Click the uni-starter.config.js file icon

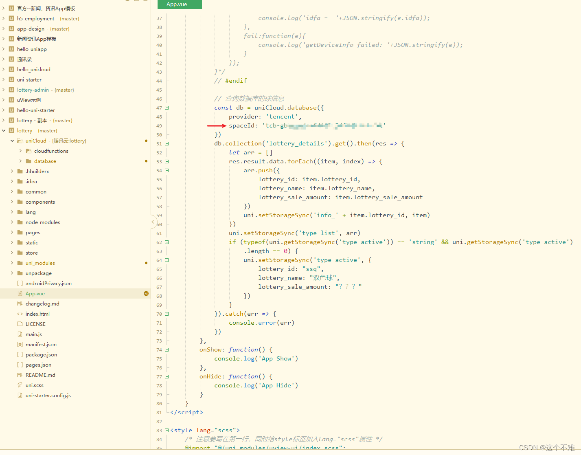(20, 395)
